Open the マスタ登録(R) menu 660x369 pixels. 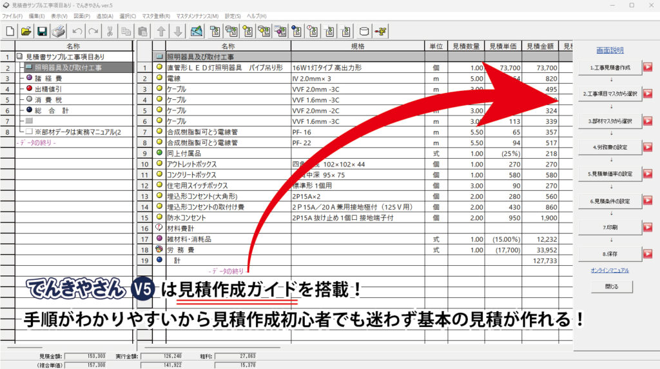tap(156, 16)
